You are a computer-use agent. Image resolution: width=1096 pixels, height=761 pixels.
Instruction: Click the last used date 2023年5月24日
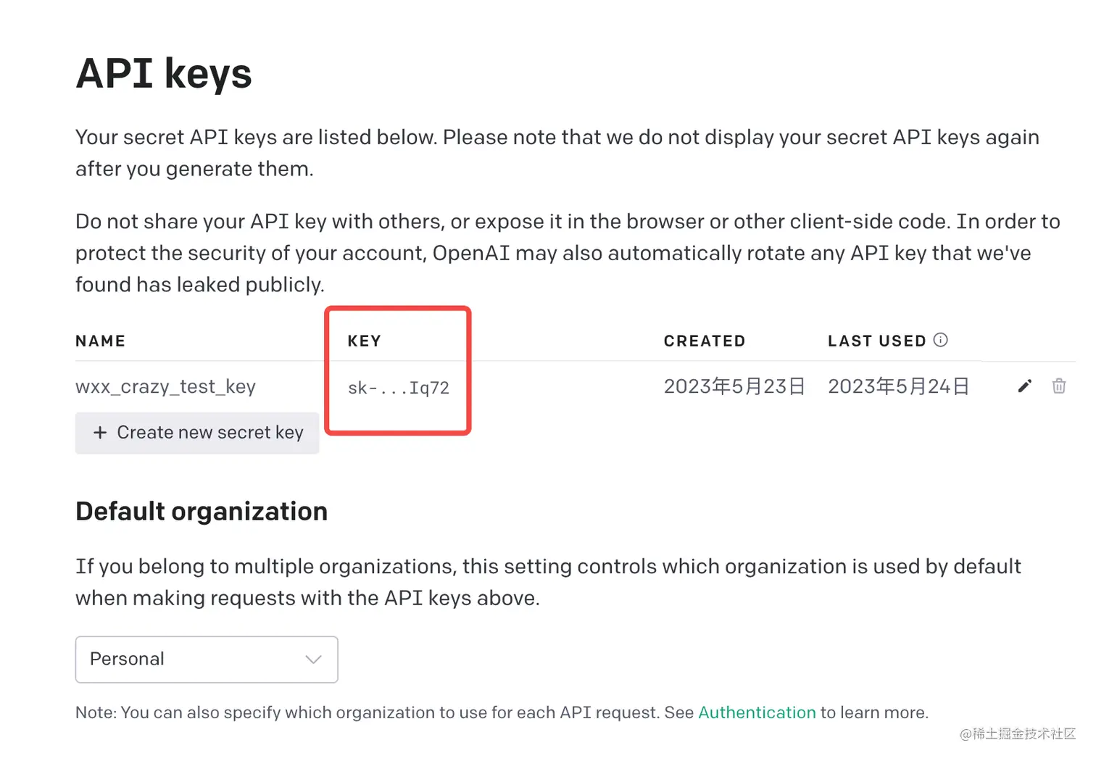pyautogui.click(x=899, y=386)
